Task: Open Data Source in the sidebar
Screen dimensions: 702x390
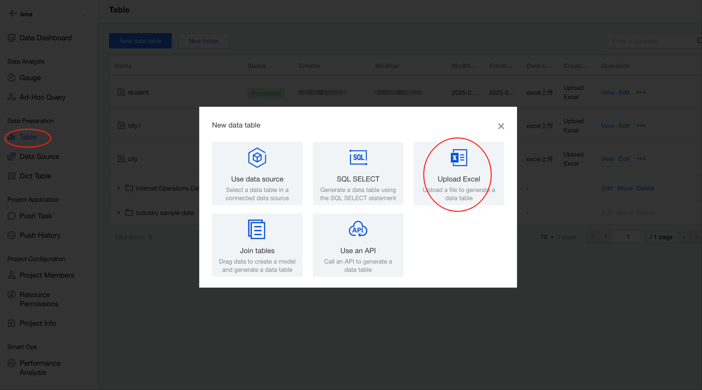Action: click(39, 157)
